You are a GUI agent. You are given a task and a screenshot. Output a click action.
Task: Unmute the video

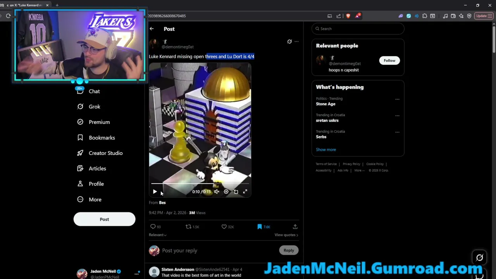coord(217,192)
